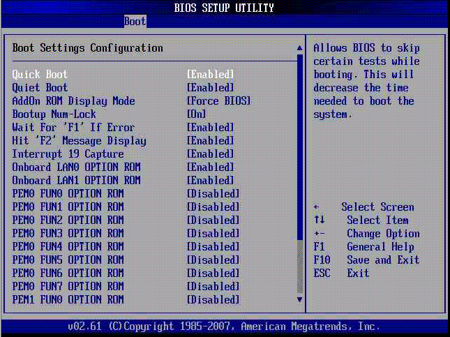Change PEM1 FUN0 OPTION ROM [Disabled] value

213,300
